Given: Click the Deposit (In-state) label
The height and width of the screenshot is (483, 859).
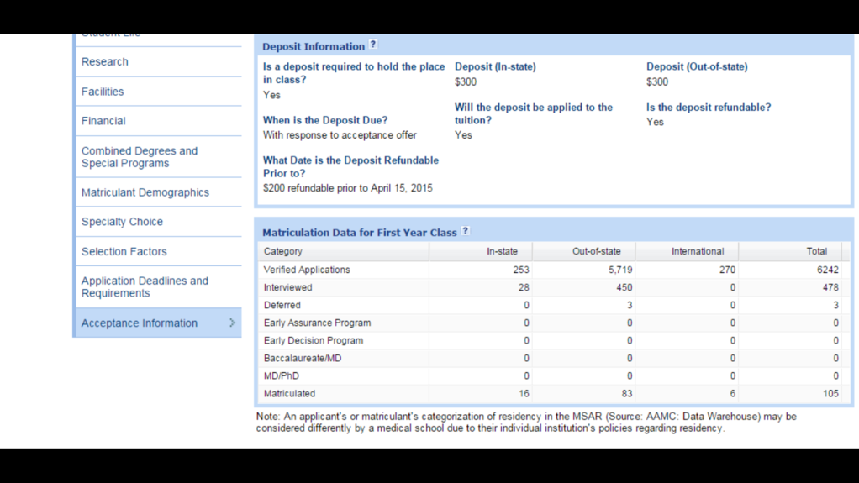Looking at the screenshot, I should tap(495, 67).
